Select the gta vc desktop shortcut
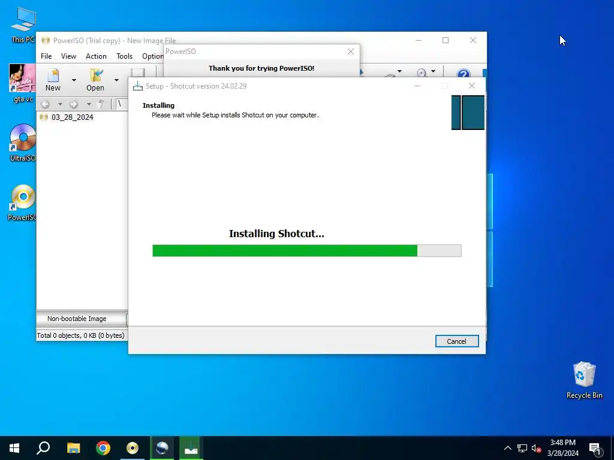 pyautogui.click(x=23, y=84)
